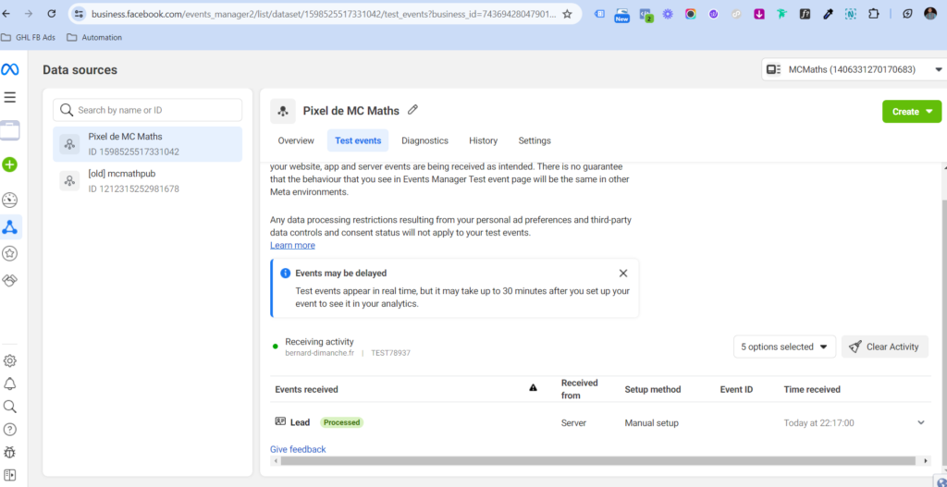Reload the page in the browser
Image resolution: width=947 pixels, height=487 pixels.
tap(52, 13)
